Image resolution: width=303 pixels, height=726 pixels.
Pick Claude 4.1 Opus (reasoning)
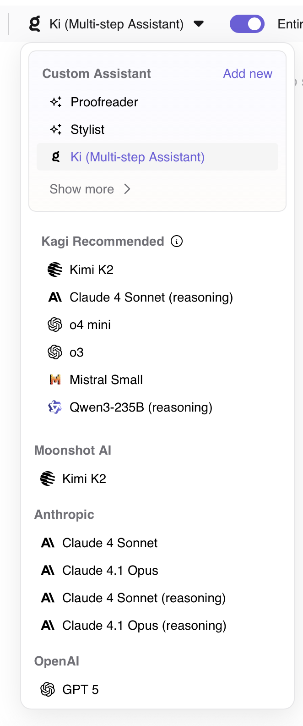click(144, 625)
